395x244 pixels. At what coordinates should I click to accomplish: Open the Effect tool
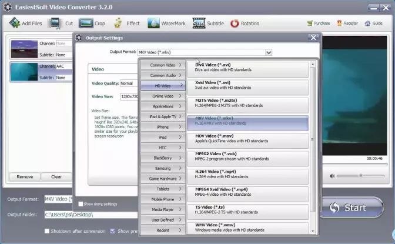[126, 24]
